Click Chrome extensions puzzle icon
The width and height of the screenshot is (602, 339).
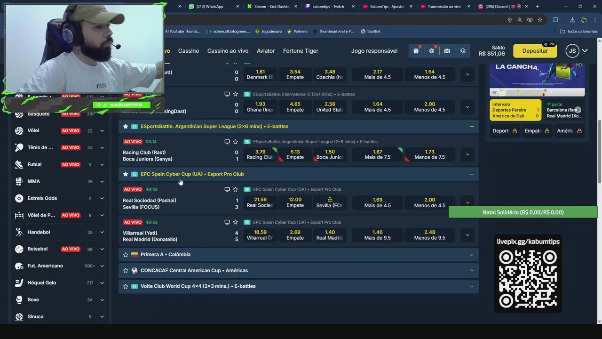(555, 20)
